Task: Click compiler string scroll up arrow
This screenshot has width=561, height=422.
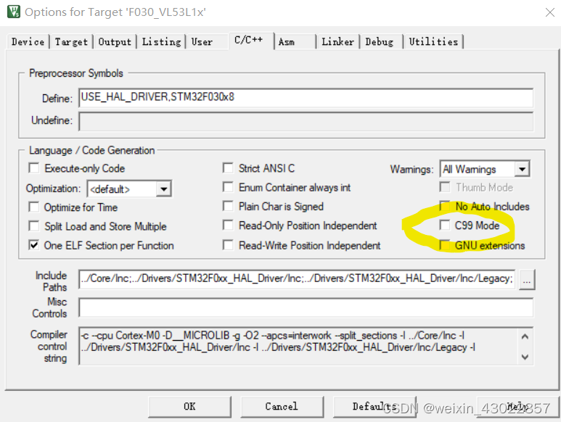Action: (x=525, y=336)
